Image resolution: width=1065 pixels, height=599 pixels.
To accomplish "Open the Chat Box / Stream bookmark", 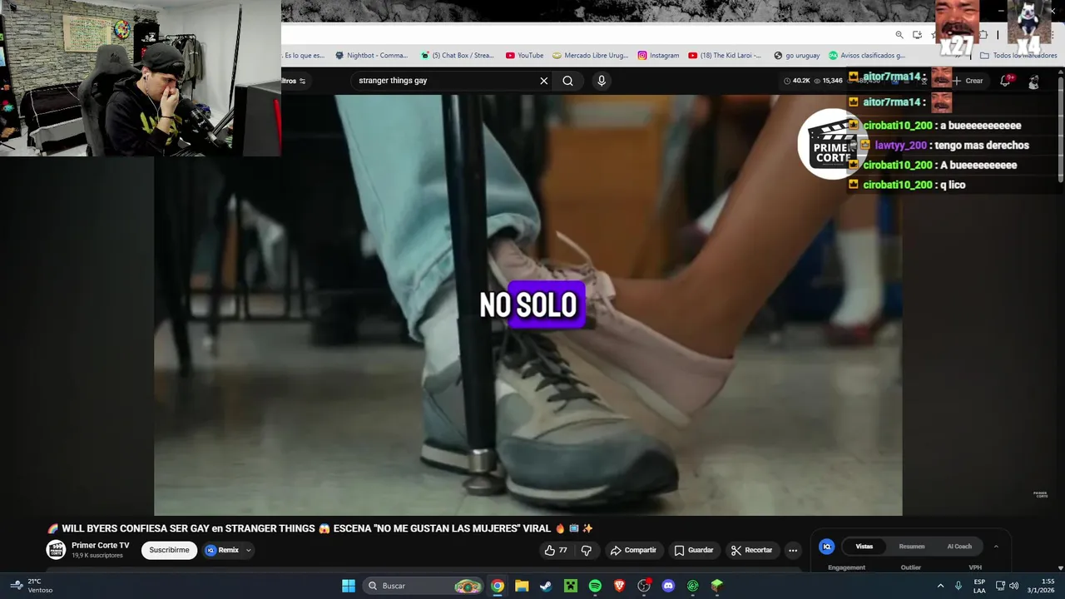I will (x=458, y=56).
